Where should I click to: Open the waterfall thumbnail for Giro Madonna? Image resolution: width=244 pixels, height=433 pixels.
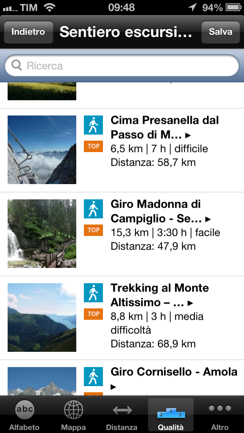pos(42,234)
